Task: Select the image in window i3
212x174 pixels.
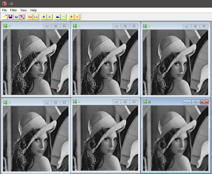Action: [36, 139]
